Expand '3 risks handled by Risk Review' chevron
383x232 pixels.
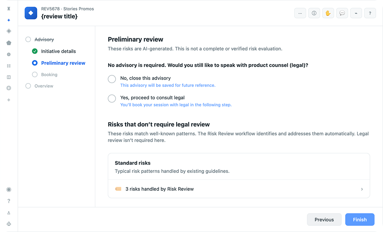click(x=362, y=189)
